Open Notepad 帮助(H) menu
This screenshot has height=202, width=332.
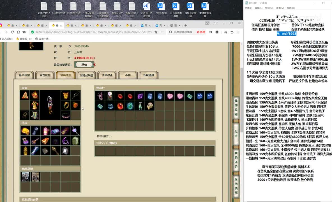coord(290,8)
